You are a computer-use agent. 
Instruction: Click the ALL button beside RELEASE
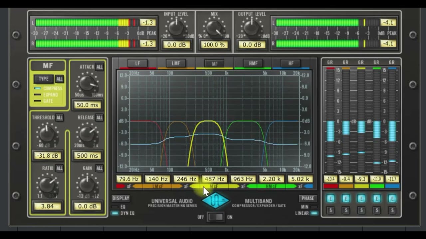(x=99, y=118)
